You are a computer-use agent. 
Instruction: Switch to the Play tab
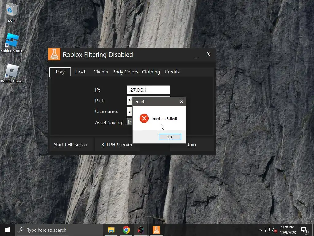(60, 72)
